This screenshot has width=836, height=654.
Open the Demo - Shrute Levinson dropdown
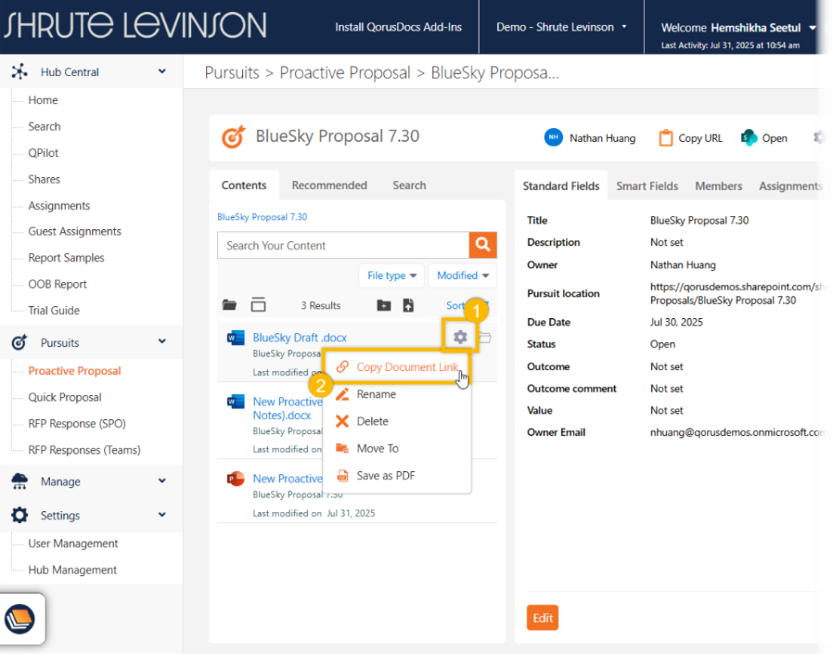561,27
